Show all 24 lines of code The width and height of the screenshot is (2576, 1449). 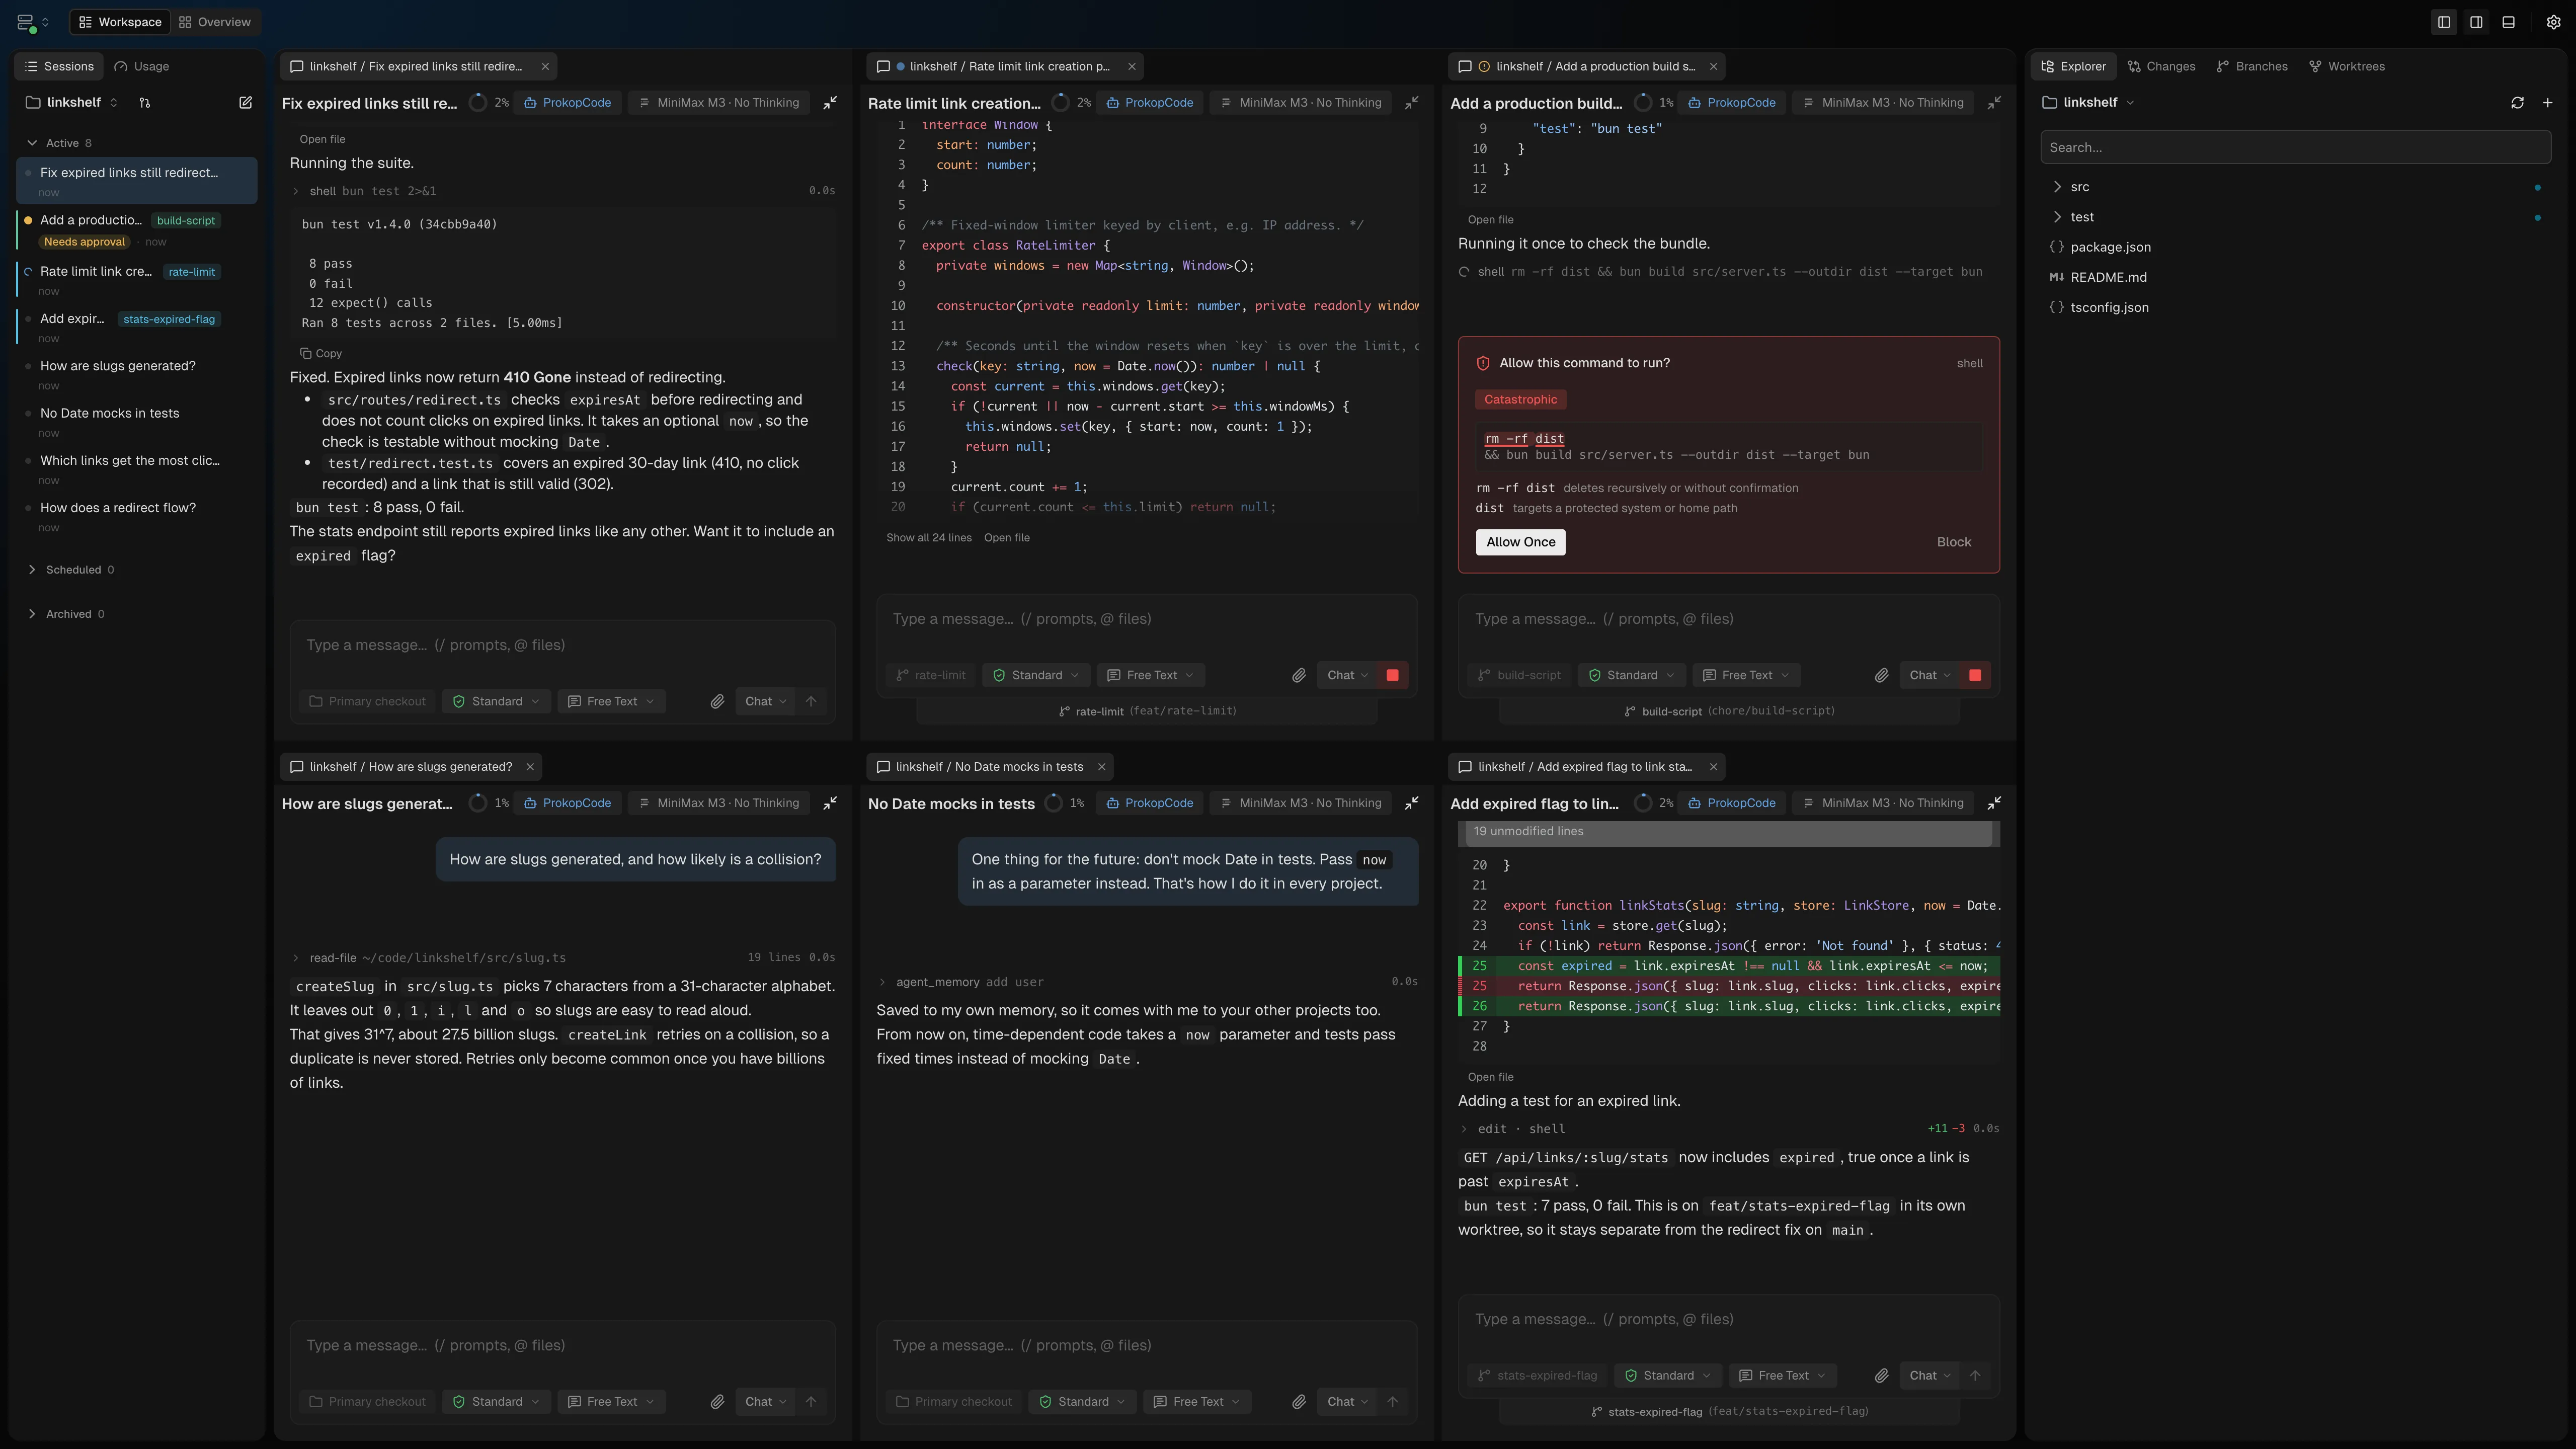[928, 538]
